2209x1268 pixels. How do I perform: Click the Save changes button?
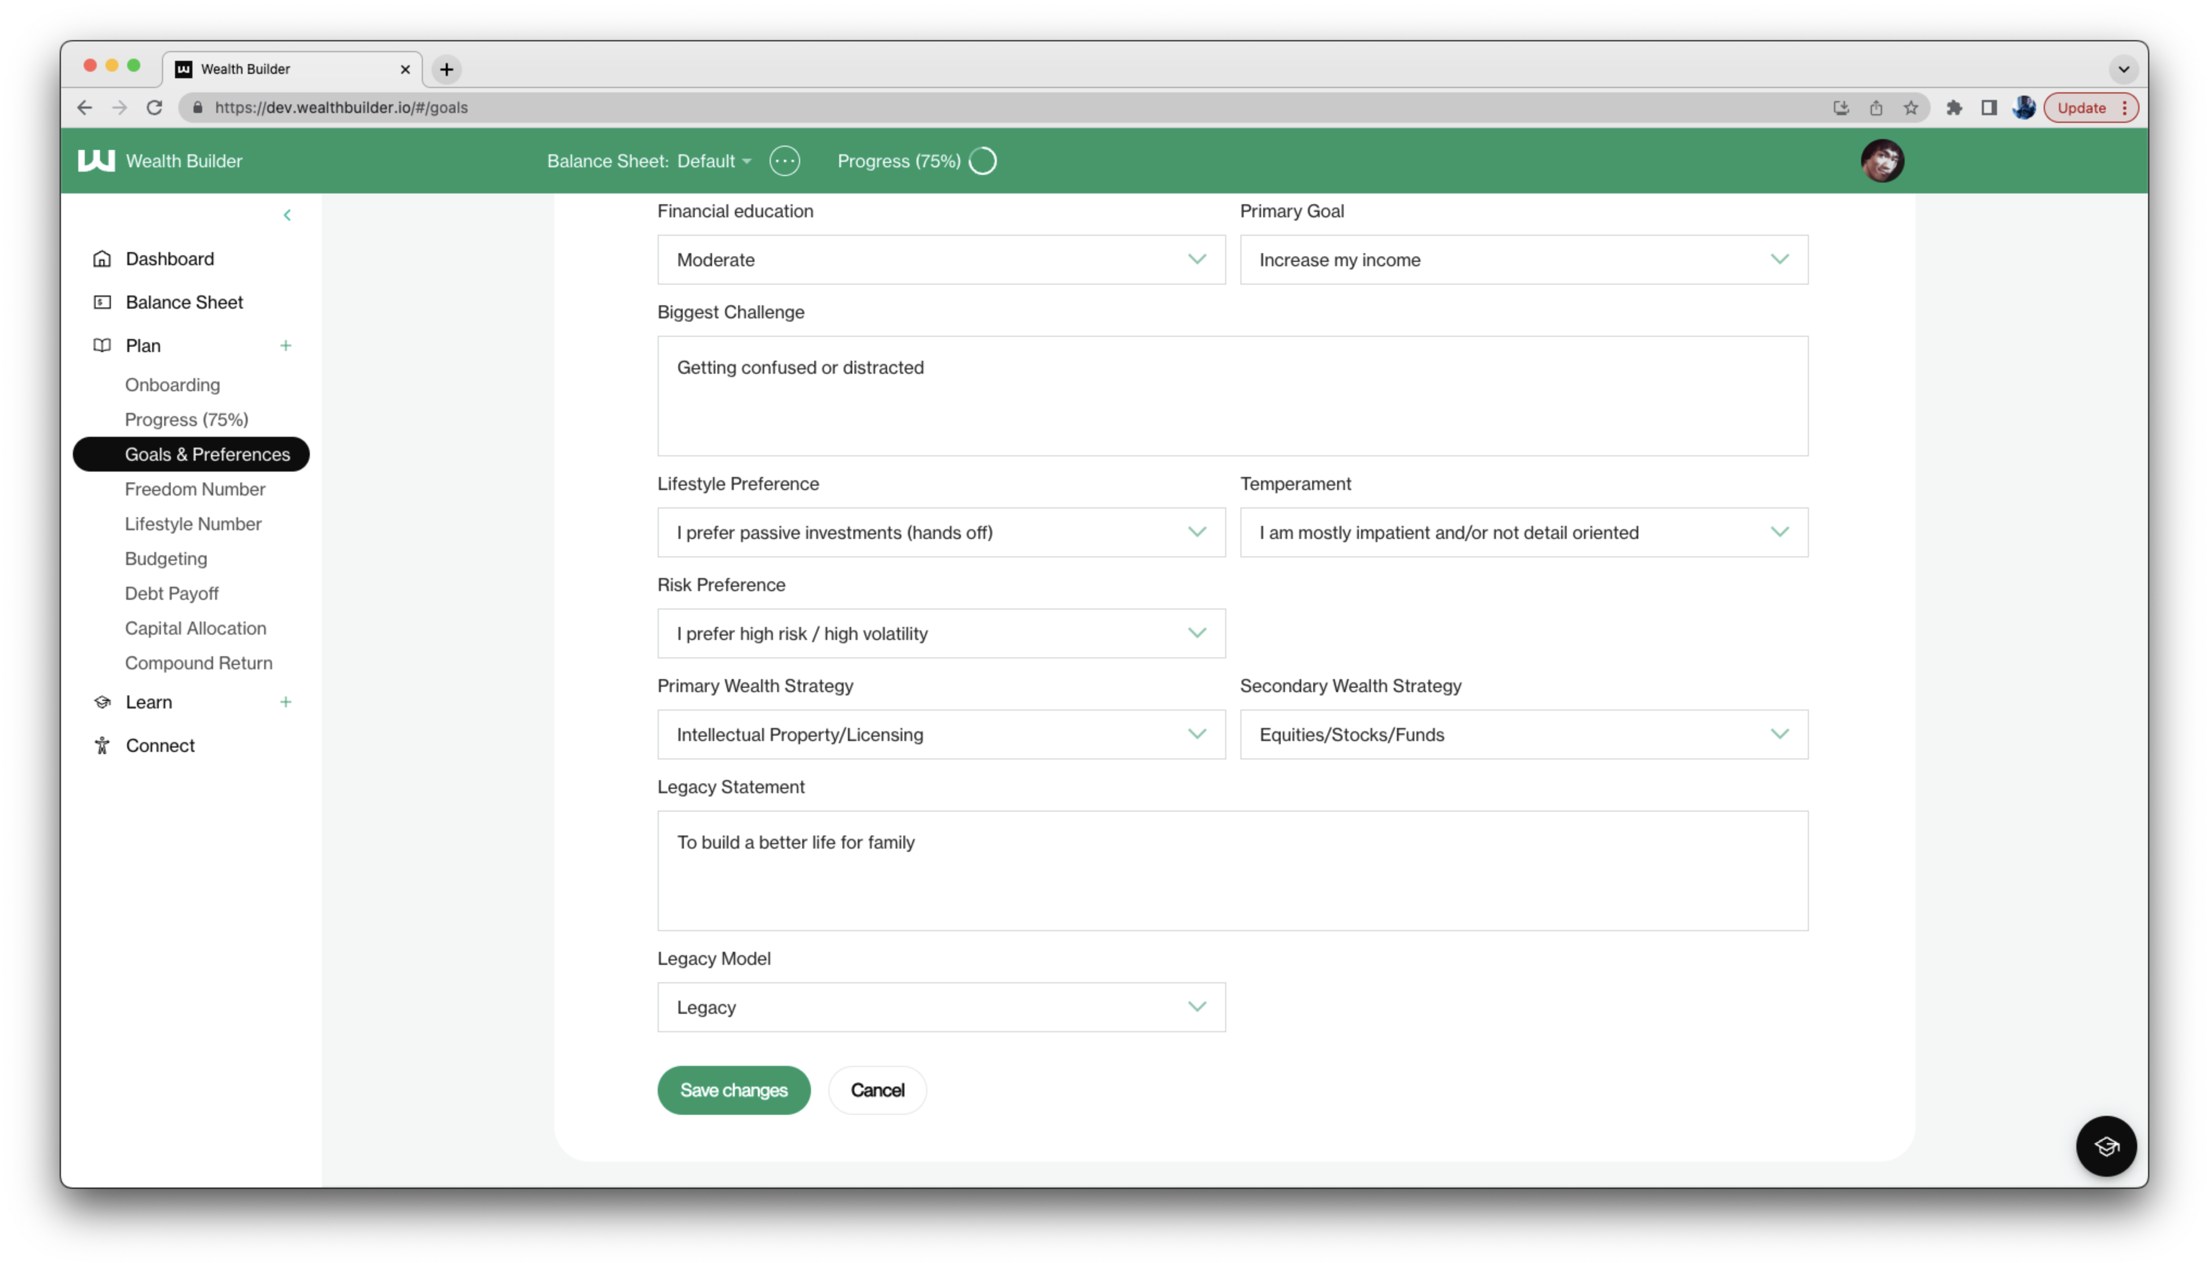coord(733,1089)
